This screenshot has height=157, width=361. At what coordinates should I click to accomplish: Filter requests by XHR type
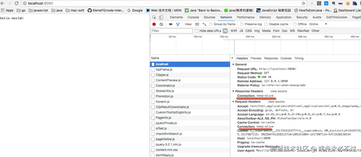pos(234,31)
